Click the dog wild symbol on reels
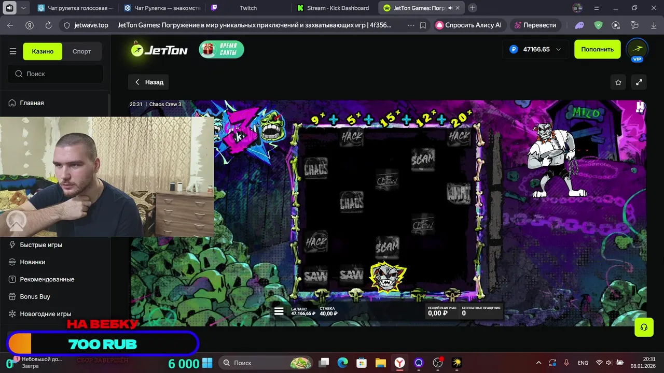This screenshot has width=664, height=373. pyautogui.click(x=387, y=278)
